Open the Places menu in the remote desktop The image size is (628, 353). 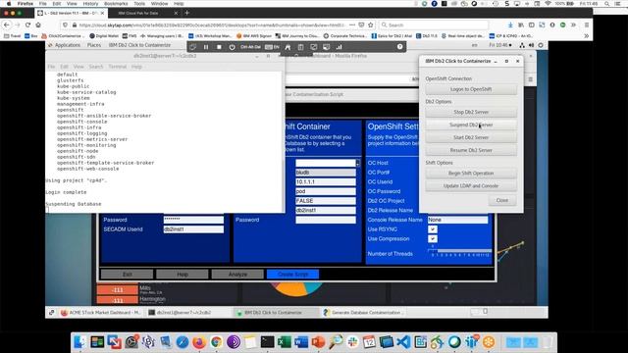pos(94,45)
